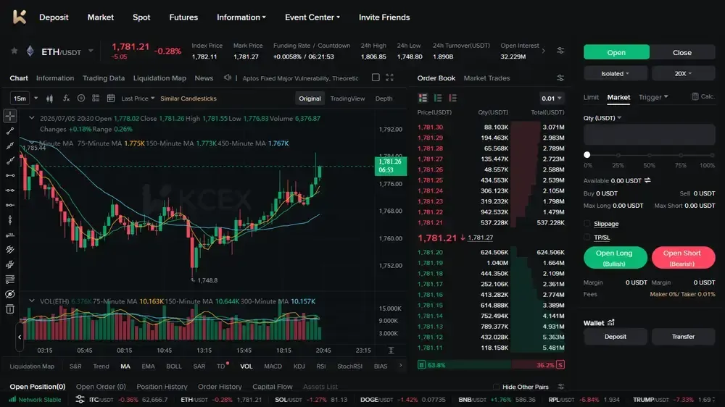
Task: Select Depth chart view
Action: [384, 98]
